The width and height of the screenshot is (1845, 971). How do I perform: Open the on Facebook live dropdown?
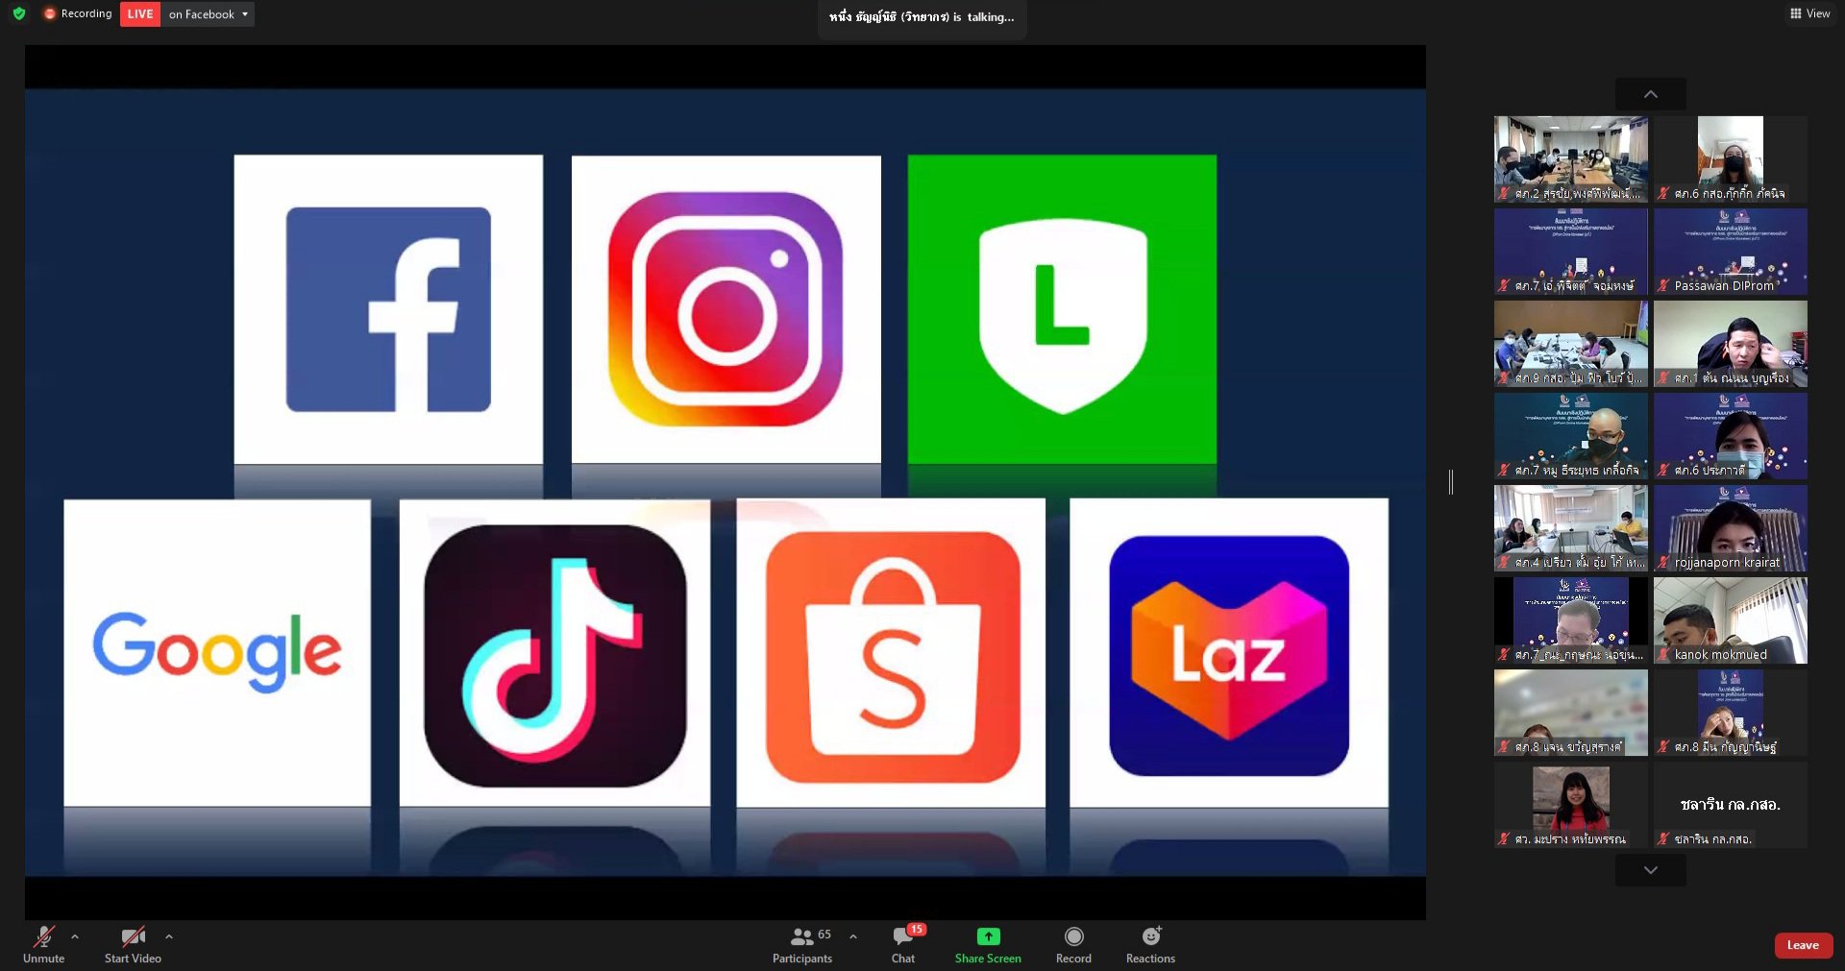[x=209, y=13]
